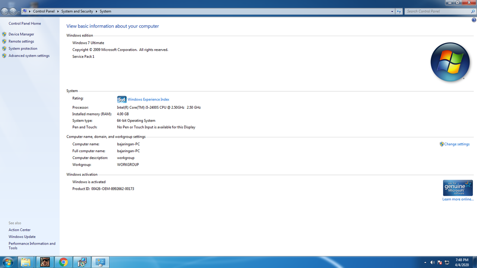The image size is (477, 268).
Task: Click Show desktop button at taskbar end
Action: [x=474, y=262]
